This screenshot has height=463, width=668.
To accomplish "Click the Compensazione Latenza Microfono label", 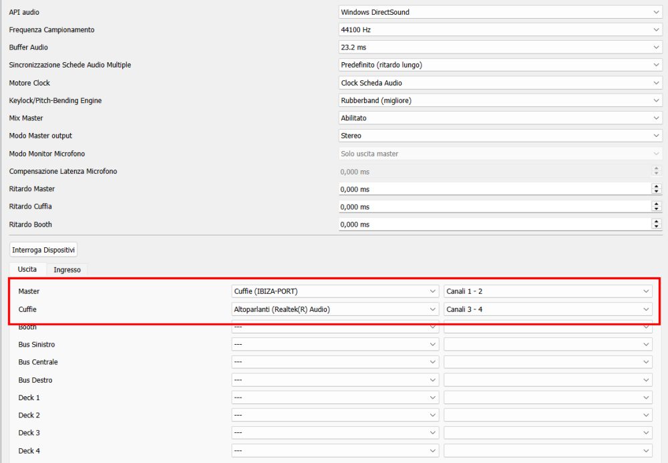I will [63, 171].
